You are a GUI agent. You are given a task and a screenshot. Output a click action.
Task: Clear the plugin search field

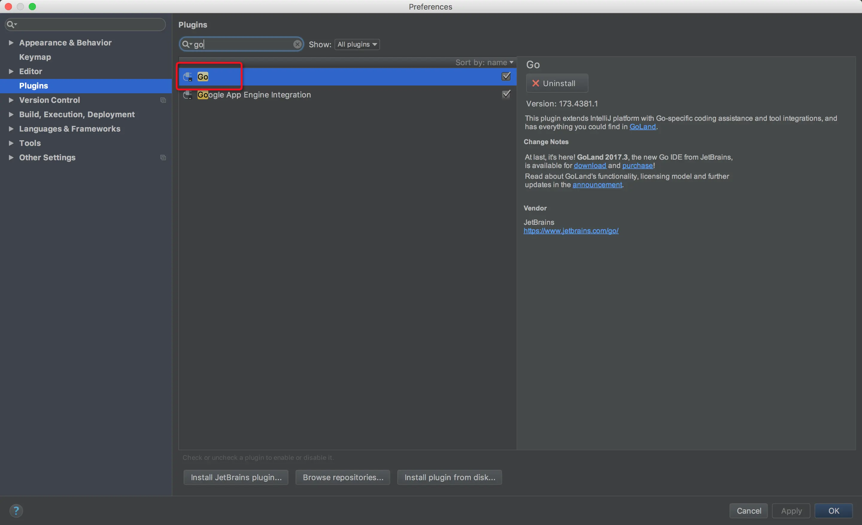pos(297,44)
